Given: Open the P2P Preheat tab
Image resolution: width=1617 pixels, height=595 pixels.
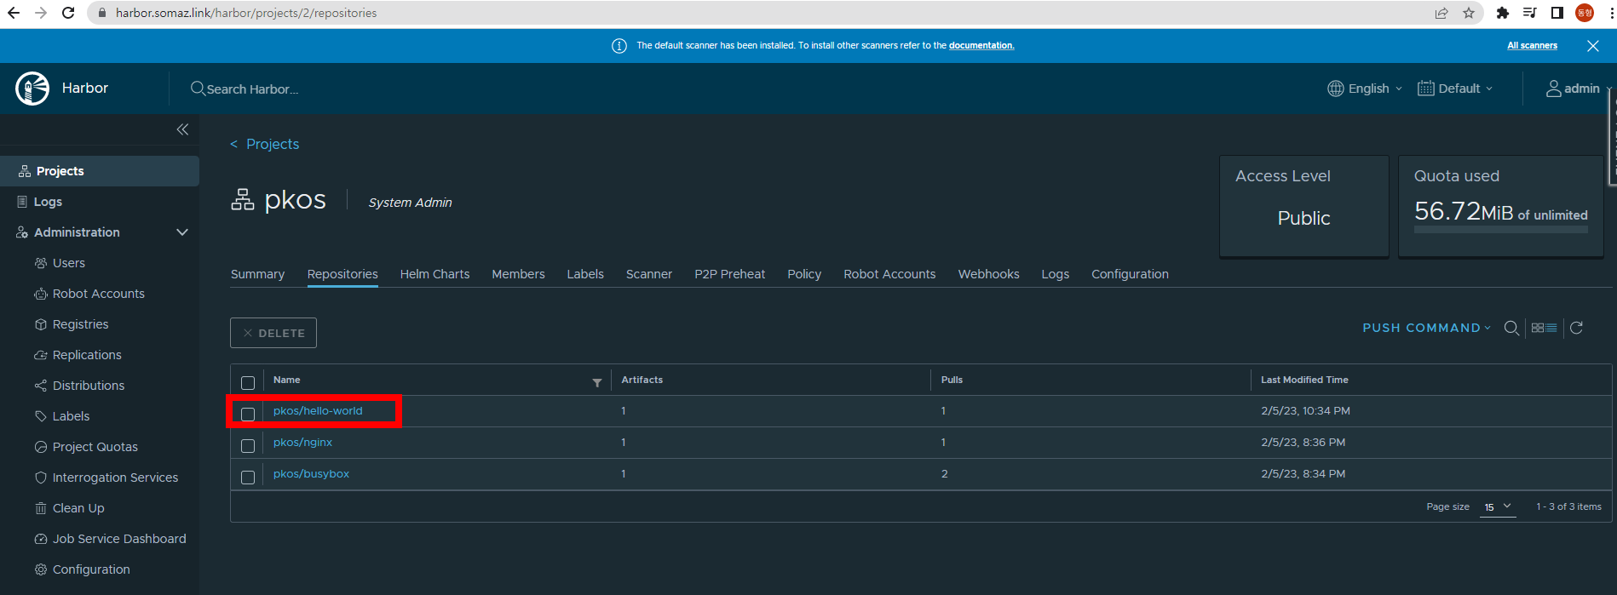Looking at the screenshot, I should click(x=729, y=274).
